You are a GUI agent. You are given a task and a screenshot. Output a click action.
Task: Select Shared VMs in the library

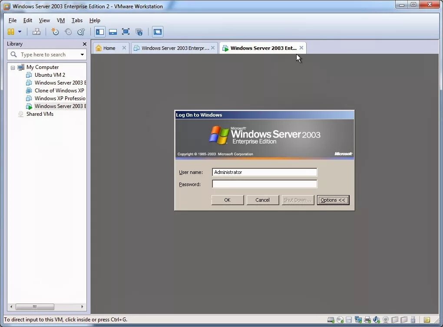[40, 114]
